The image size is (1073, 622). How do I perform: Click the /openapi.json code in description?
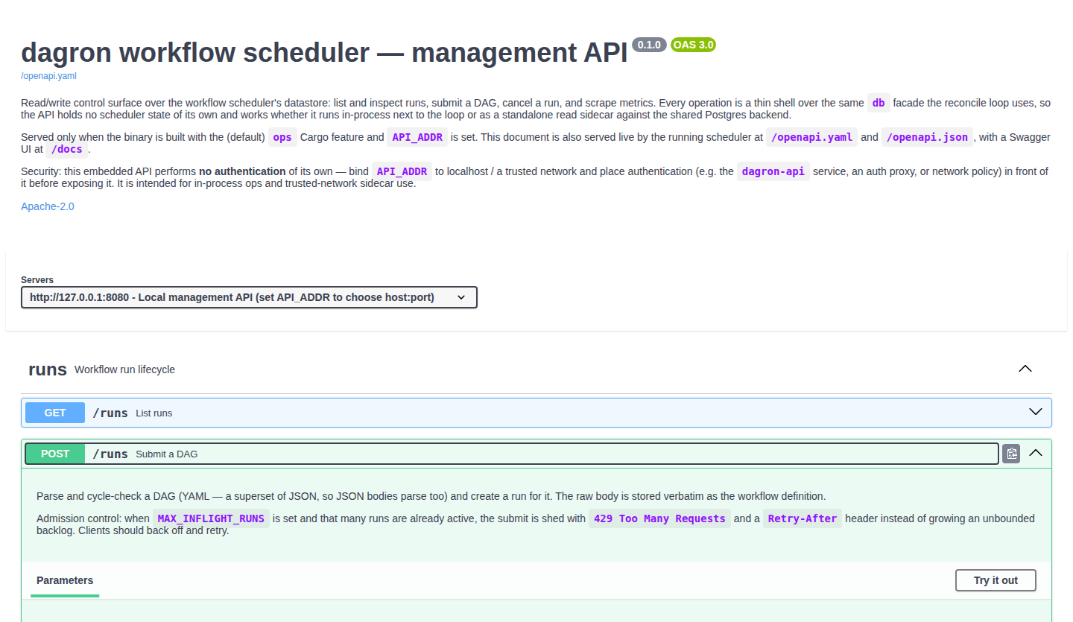tap(927, 137)
